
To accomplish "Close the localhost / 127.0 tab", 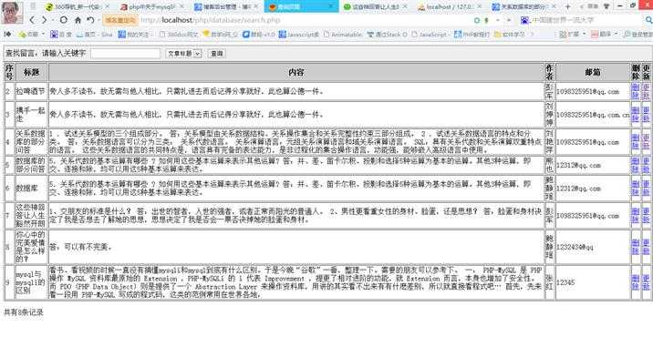I will (480, 6).
